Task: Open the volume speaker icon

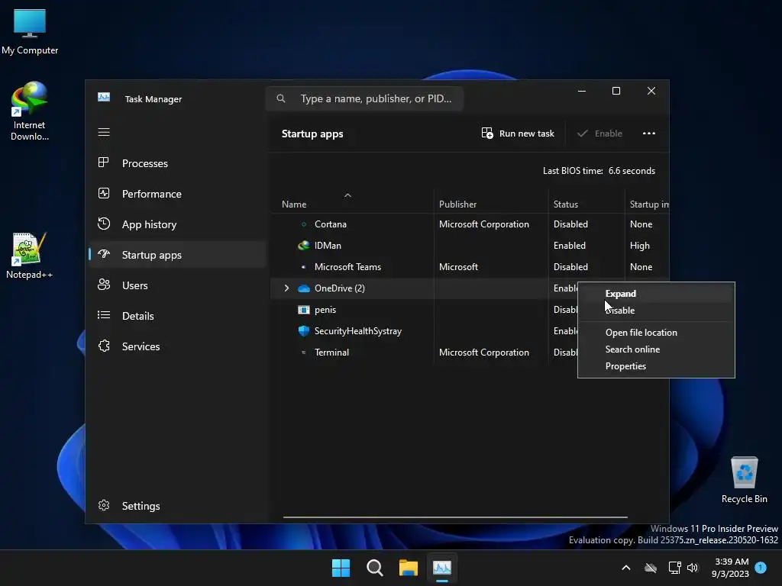Action: [692, 568]
